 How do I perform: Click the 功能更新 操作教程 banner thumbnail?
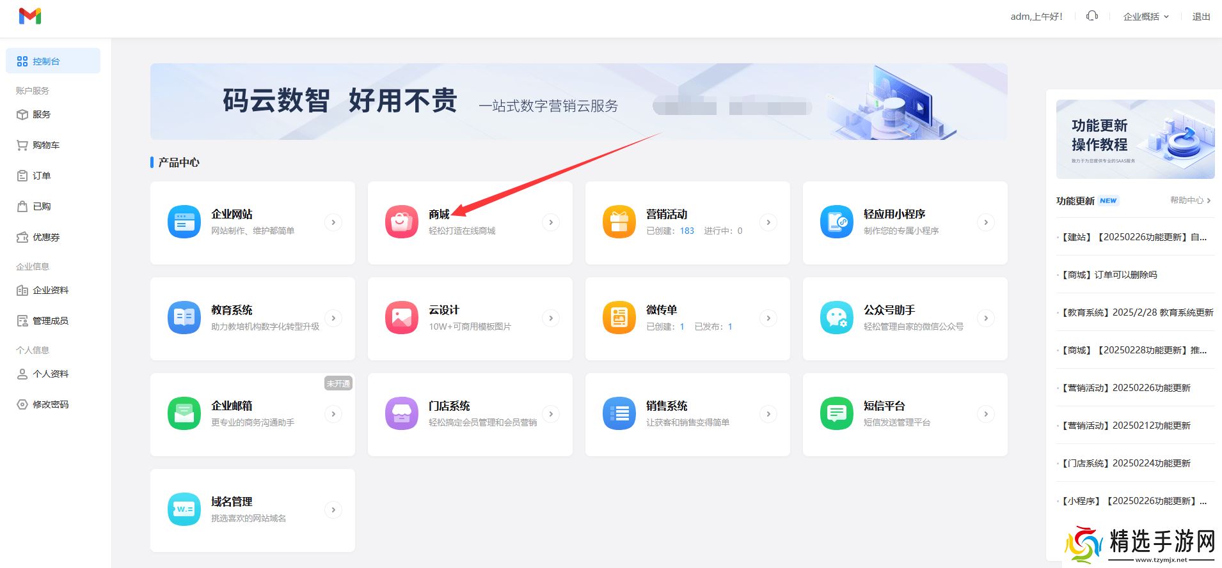pos(1135,139)
